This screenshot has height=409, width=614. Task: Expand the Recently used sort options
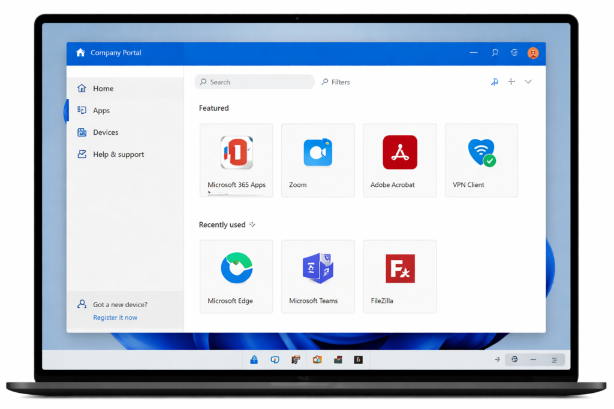tap(252, 225)
